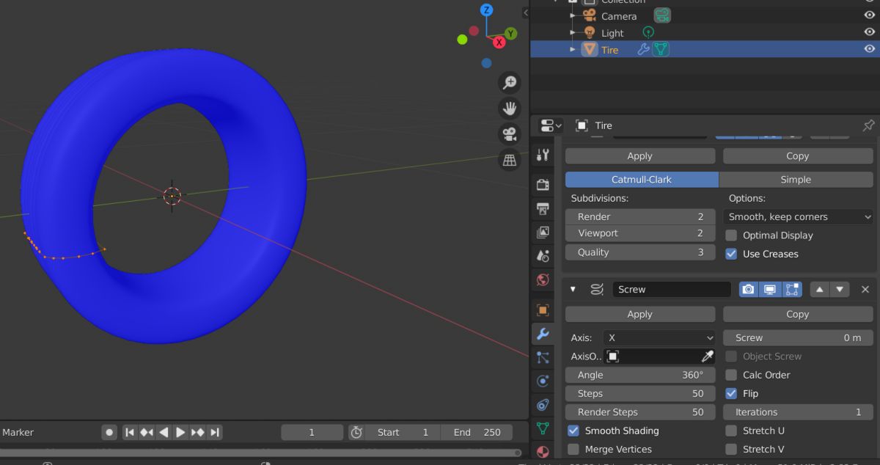Toggle Screw modifier viewport display icon
Image resolution: width=880 pixels, height=465 pixels.
point(770,290)
